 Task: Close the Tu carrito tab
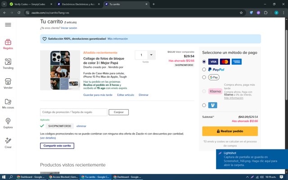tap(146, 4)
